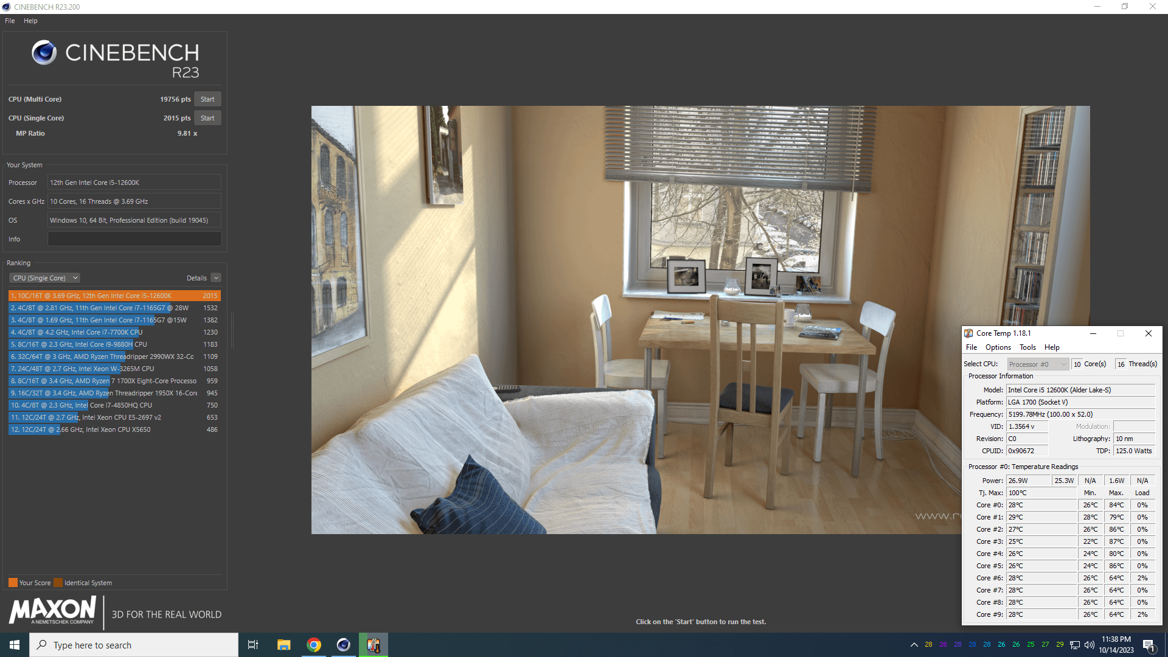The height and width of the screenshot is (657, 1168).
Task: Open the notification center icon
Action: point(1149,645)
